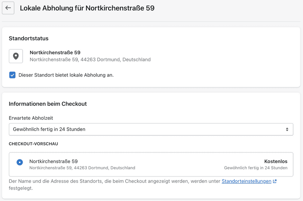Select the Nortkirchenstraße 59 radio button in the preview

[x=20, y=162]
